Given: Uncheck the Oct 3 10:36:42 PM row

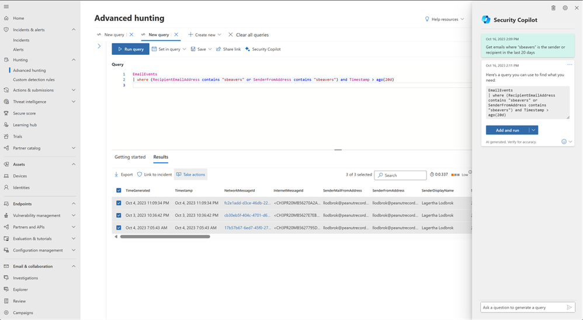Looking at the screenshot, I should (119, 215).
